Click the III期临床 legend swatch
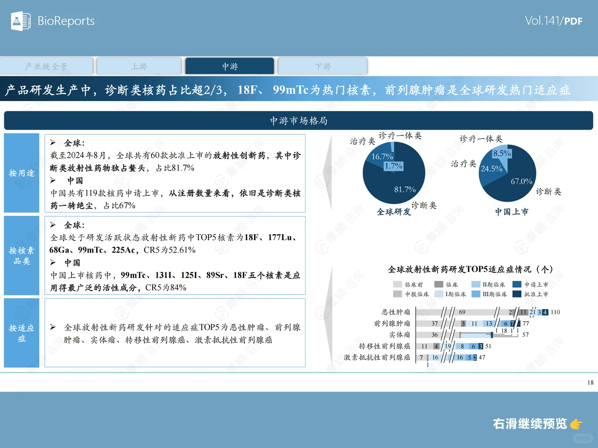This screenshot has height=448, width=598. coord(476,294)
